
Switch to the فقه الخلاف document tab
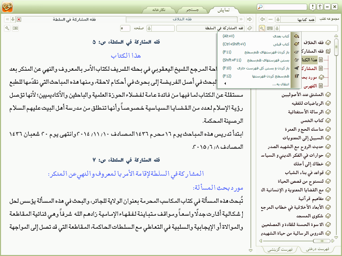pos(182,19)
